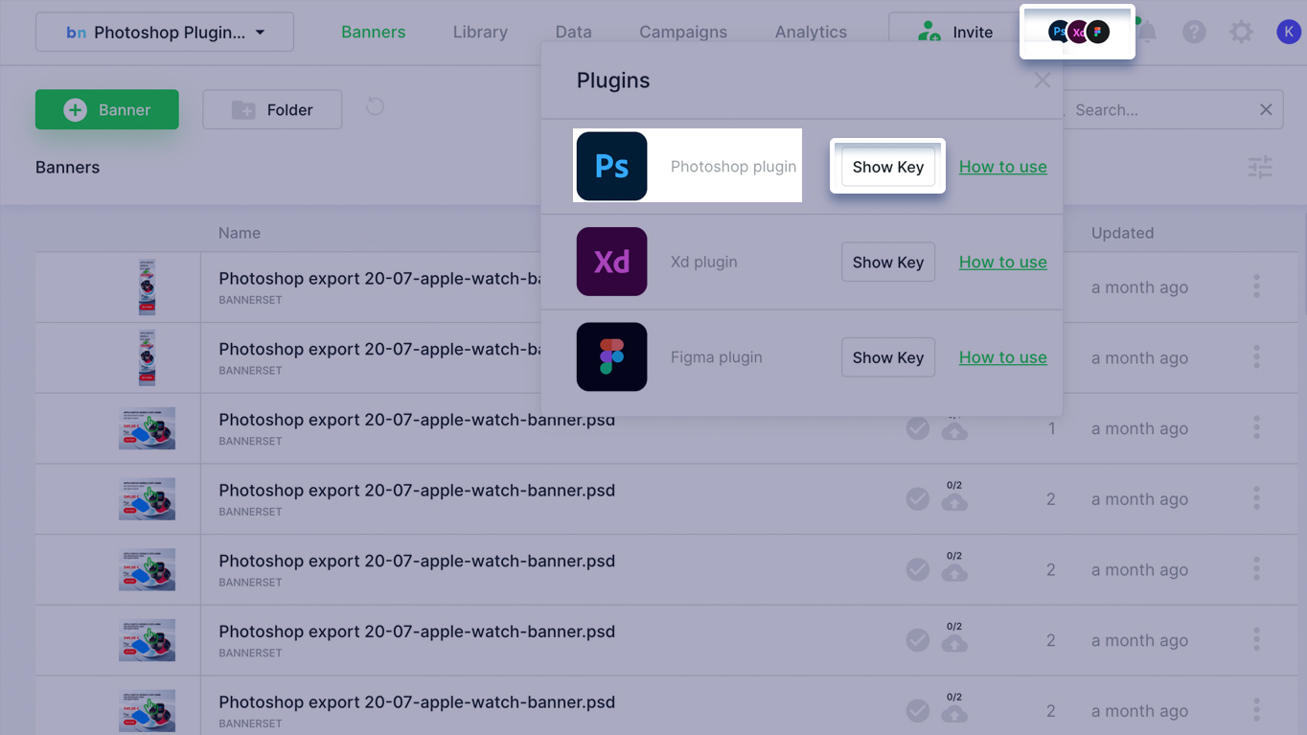Sort by the Updated column header
This screenshot has width=1307, height=735.
pyautogui.click(x=1122, y=233)
